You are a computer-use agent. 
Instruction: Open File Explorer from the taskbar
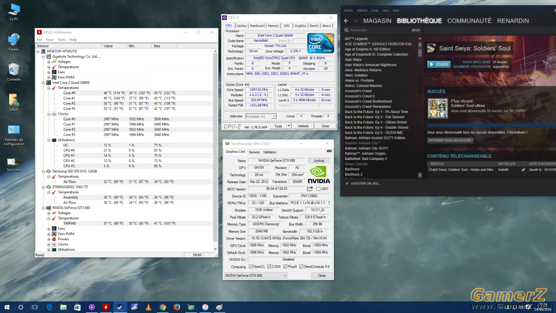[63, 307]
